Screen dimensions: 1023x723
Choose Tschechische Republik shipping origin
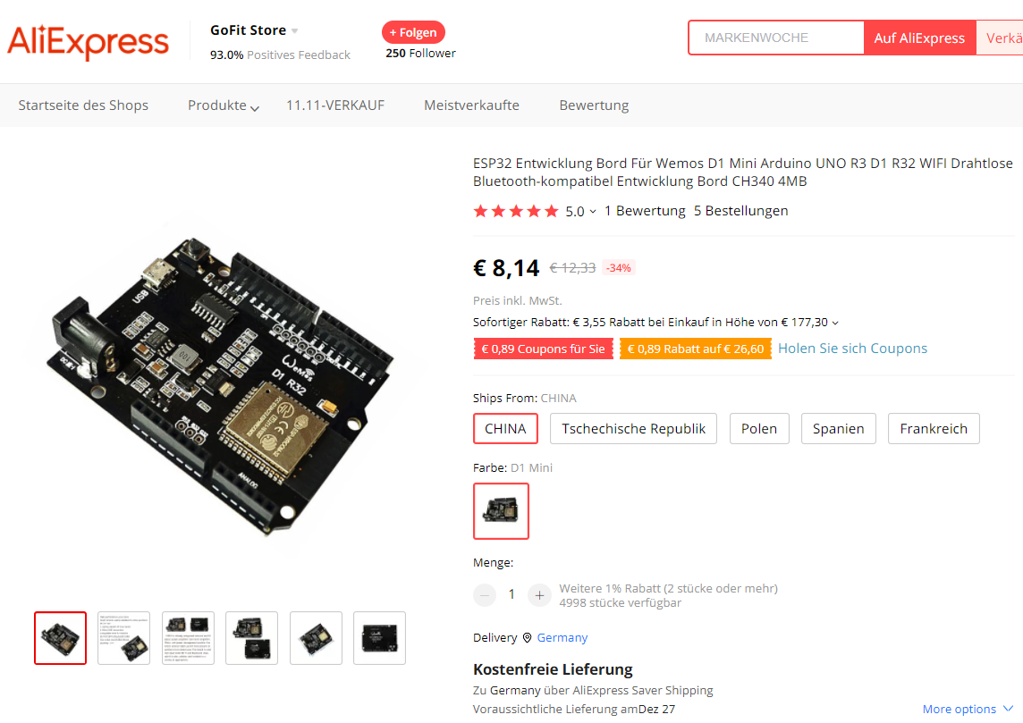633,428
